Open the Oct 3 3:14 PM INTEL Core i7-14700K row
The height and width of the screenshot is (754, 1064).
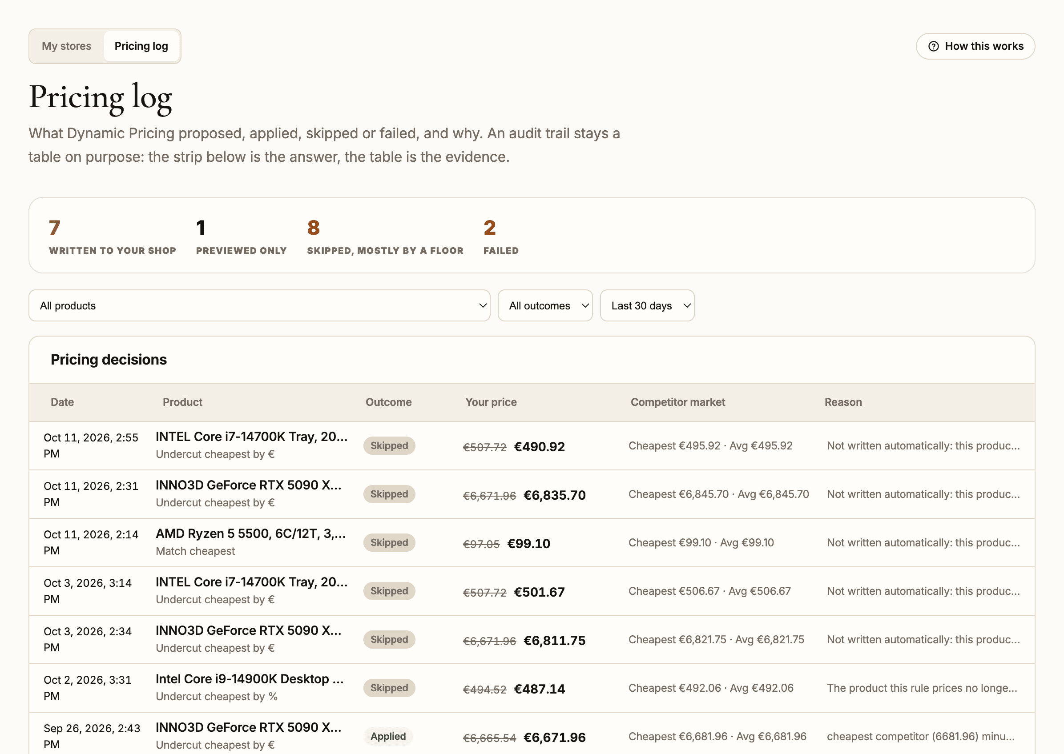532,591
